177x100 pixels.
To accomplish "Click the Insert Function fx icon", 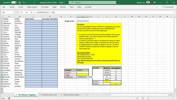I will click(x=32, y=12).
